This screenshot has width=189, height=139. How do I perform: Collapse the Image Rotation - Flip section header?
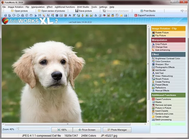tap(168, 29)
